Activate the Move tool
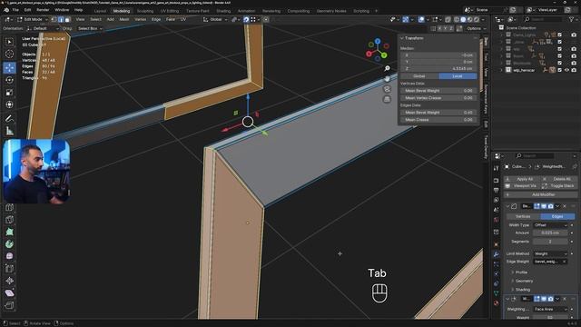581x327 pixels. (9, 67)
